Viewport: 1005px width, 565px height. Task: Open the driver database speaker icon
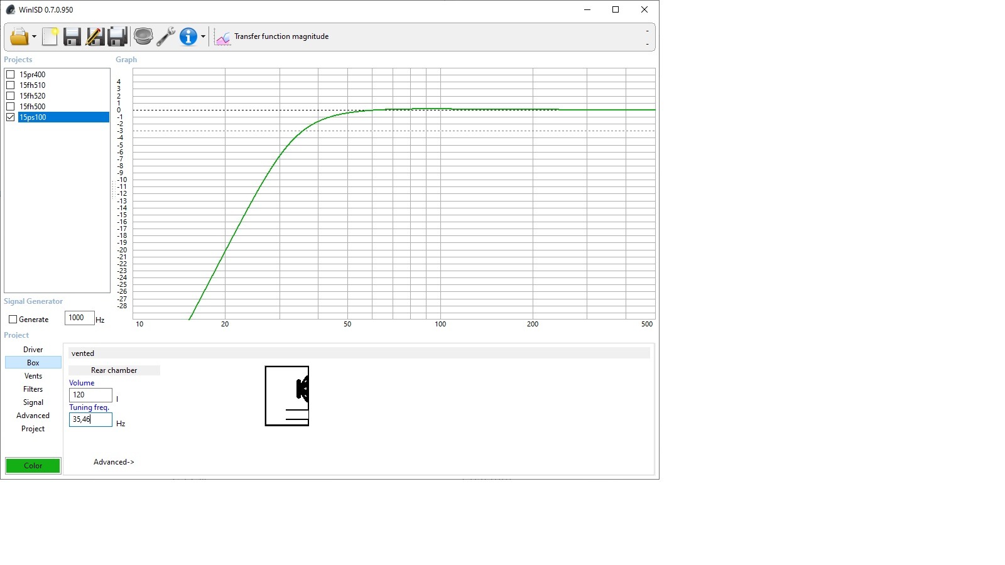143,36
